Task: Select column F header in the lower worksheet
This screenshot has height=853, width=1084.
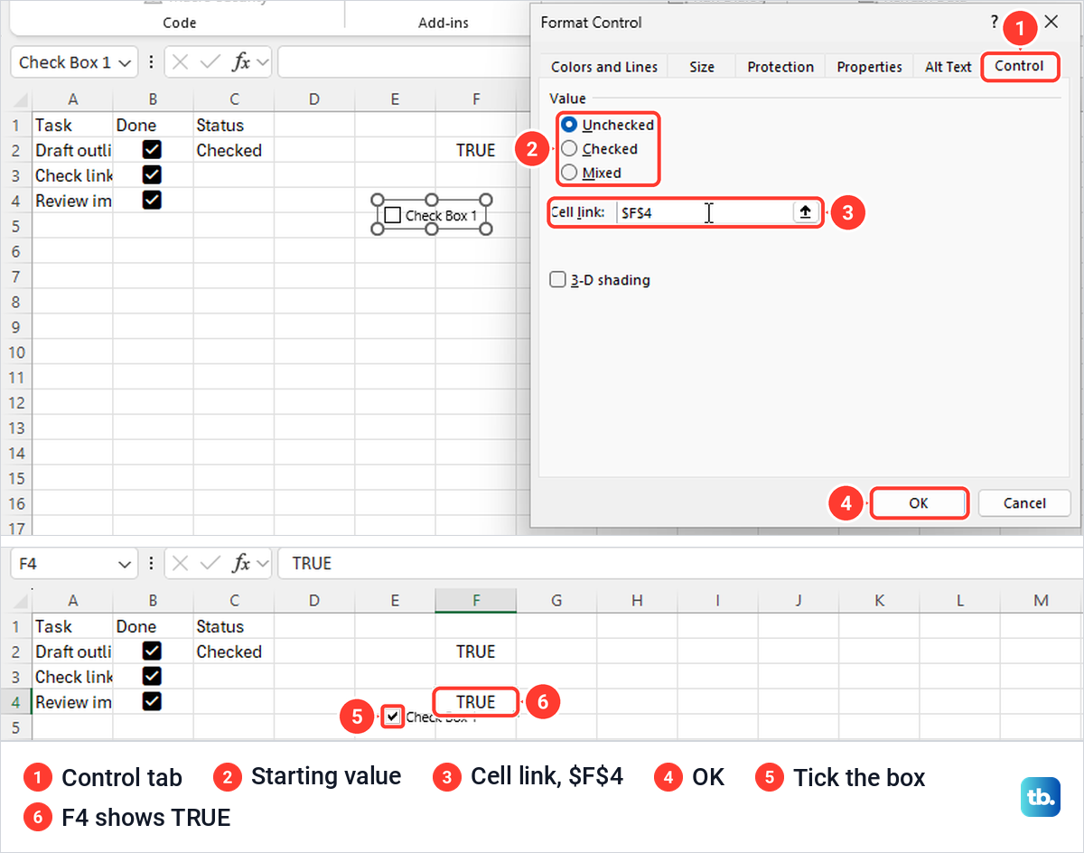Action: (476, 601)
